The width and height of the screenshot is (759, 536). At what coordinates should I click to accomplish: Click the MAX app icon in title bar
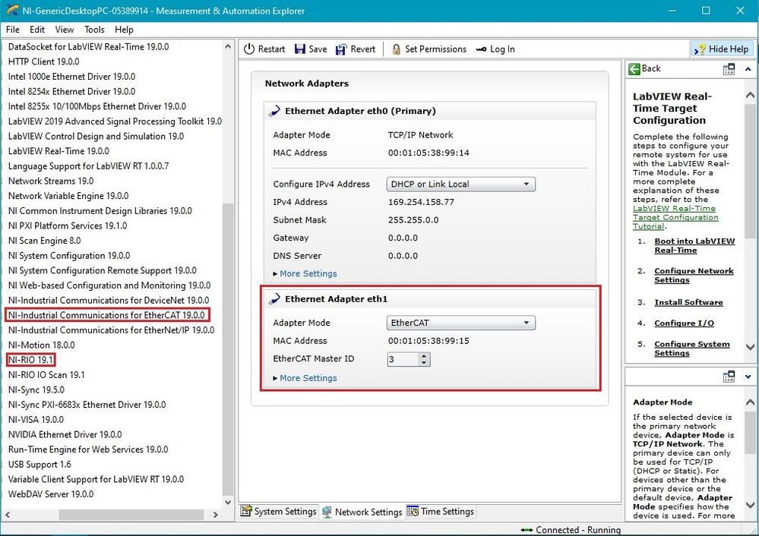click(x=12, y=10)
